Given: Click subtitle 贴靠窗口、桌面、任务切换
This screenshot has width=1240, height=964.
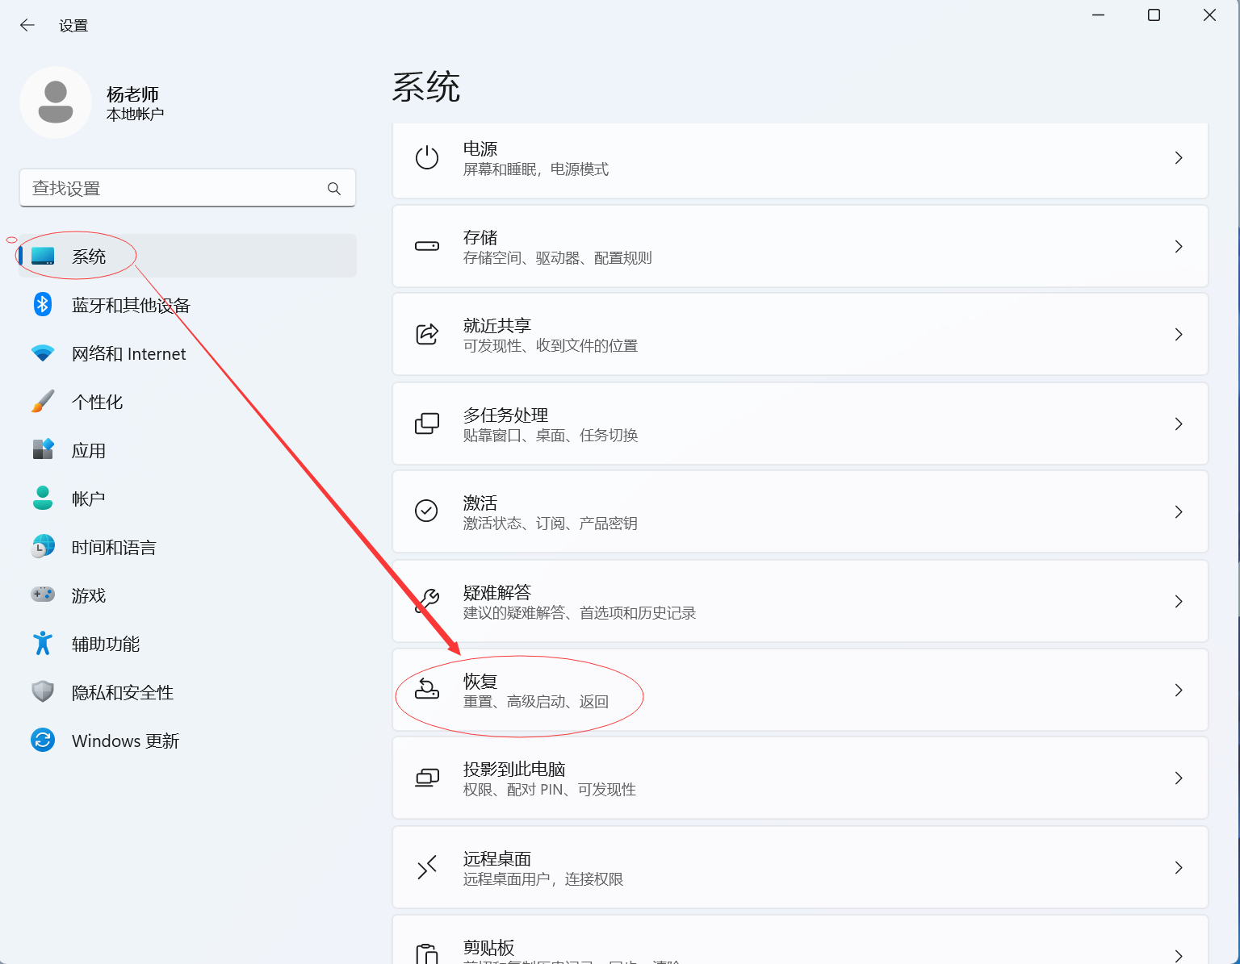Looking at the screenshot, I should (551, 436).
